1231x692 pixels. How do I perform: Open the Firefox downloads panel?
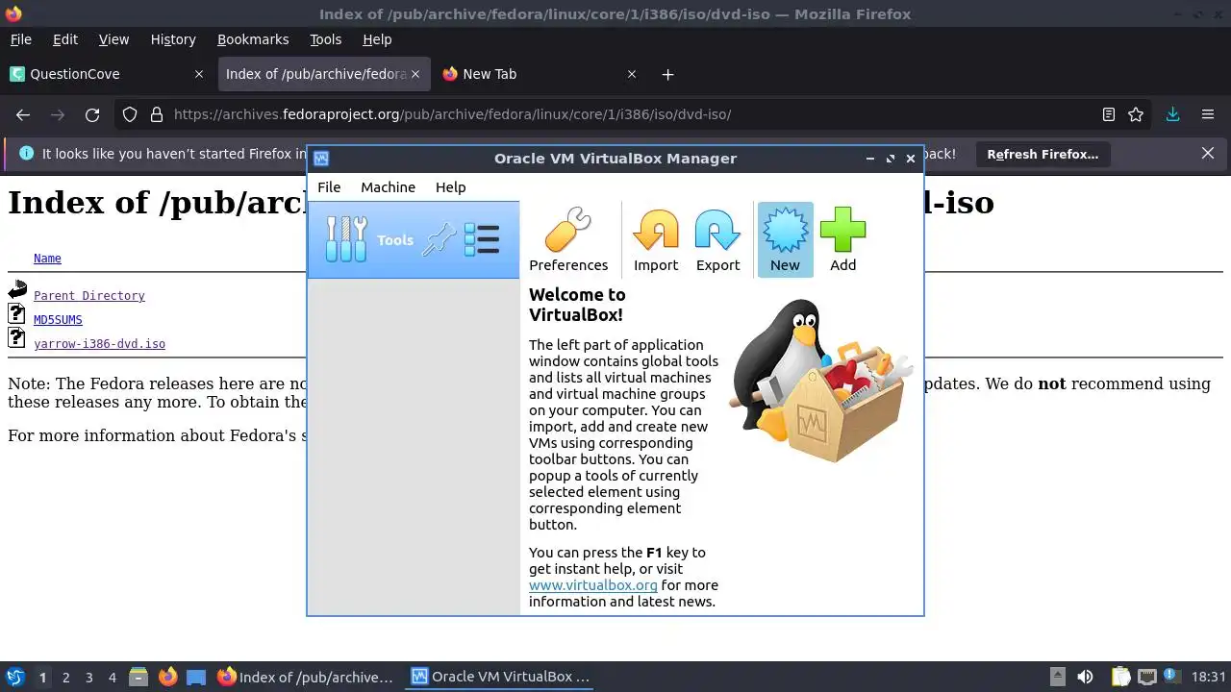coord(1173,114)
